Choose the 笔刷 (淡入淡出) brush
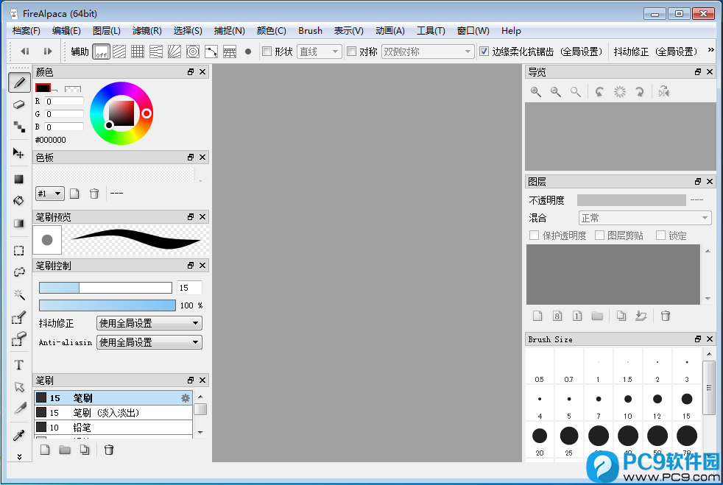Screen dimensions: 723x485 coord(113,413)
